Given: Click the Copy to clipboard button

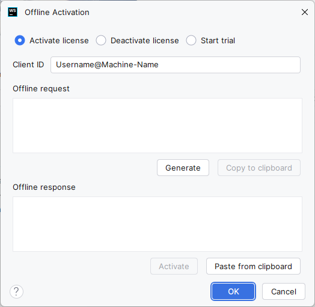Looking at the screenshot, I should click(259, 168).
